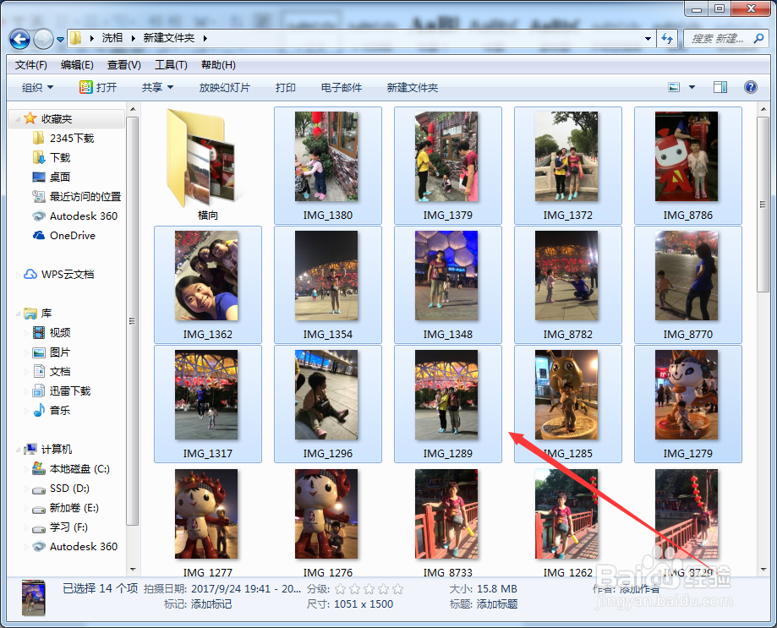Click 添加标题 in details pane
777x628 pixels.
click(496, 604)
